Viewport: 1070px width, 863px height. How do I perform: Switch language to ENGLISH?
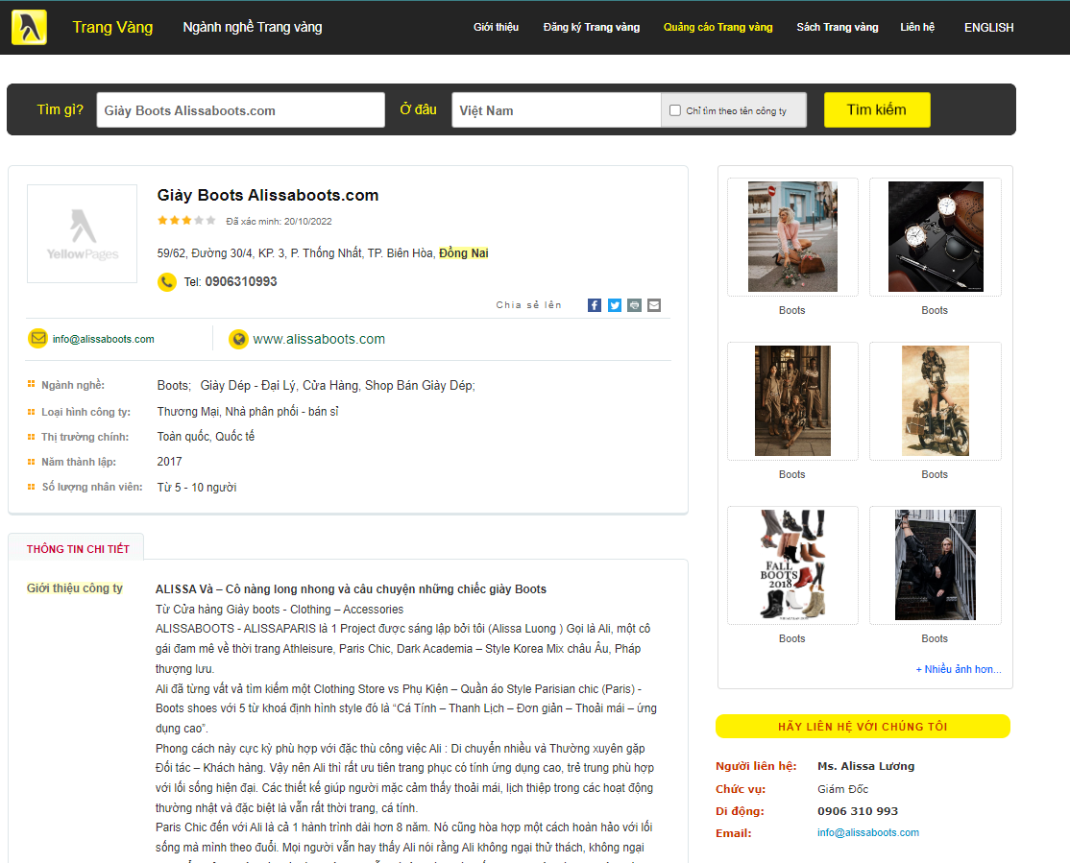click(988, 27)
